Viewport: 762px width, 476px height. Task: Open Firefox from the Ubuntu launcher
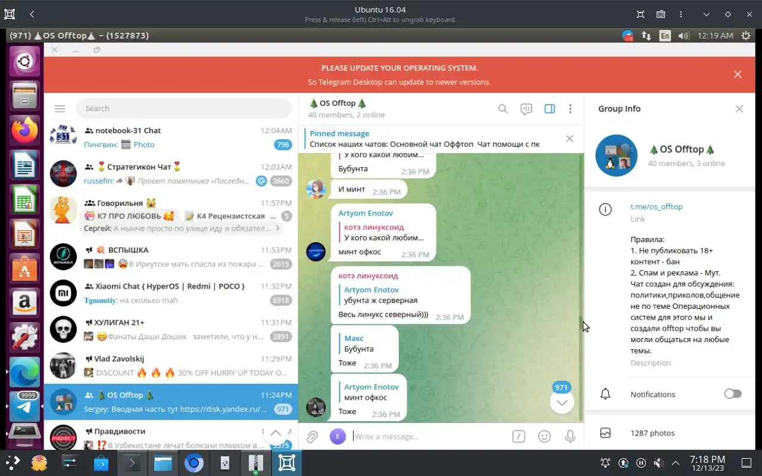coord(24,131)
